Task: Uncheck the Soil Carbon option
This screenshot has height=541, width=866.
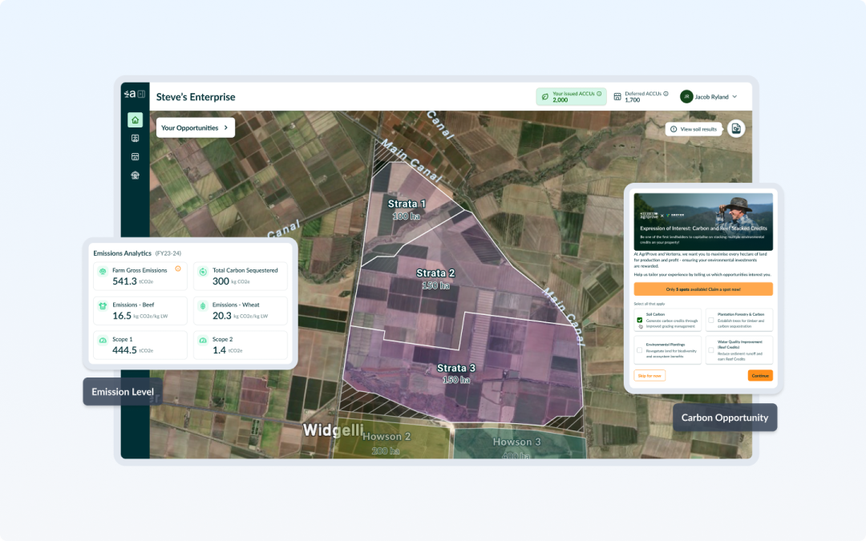Action: (x=639, y=320)
